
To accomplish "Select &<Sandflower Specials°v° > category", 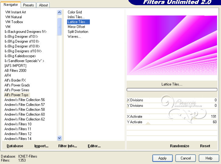I will (x=24, y=61).
